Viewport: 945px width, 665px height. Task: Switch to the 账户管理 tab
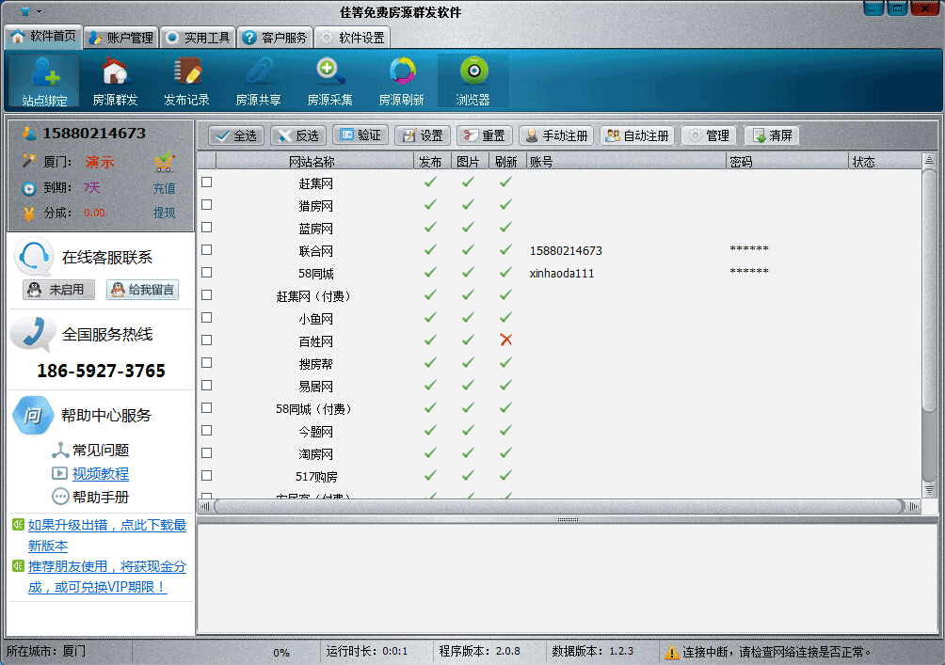click(120, 37)
